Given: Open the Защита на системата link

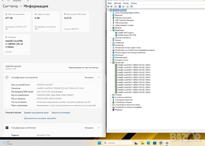Looking at the screenshot, I should click(61, 113).
